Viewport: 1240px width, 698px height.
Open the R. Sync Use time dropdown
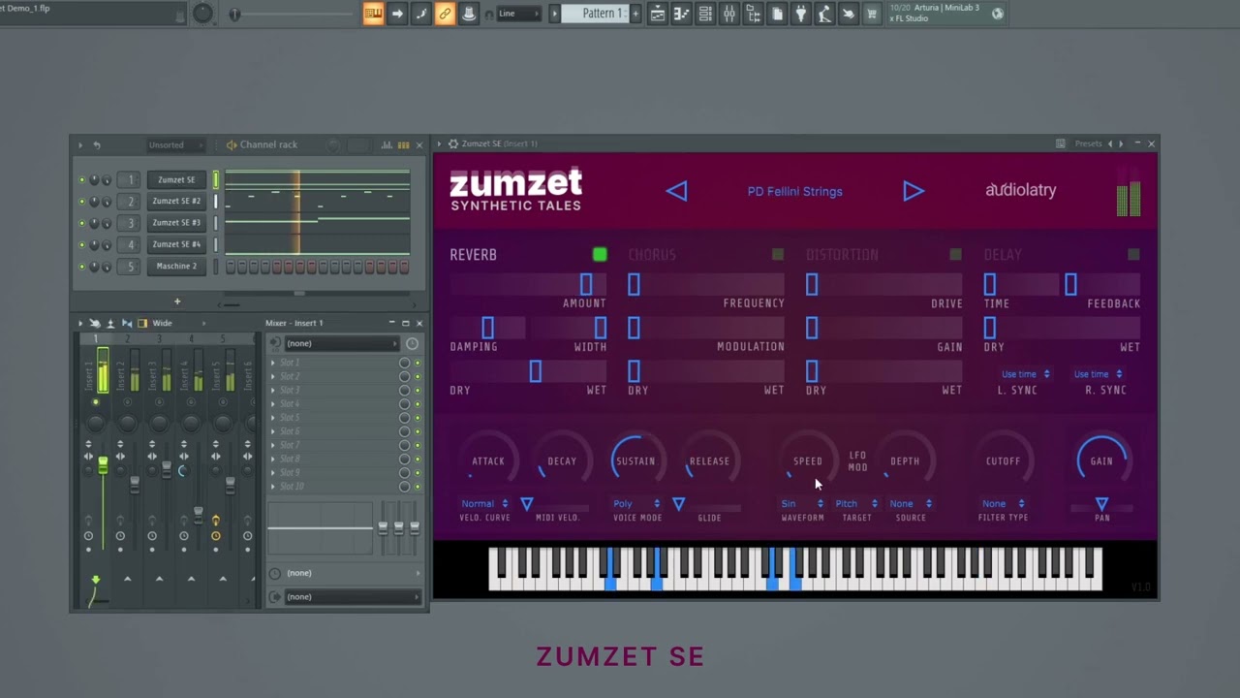pos(1098,374)
